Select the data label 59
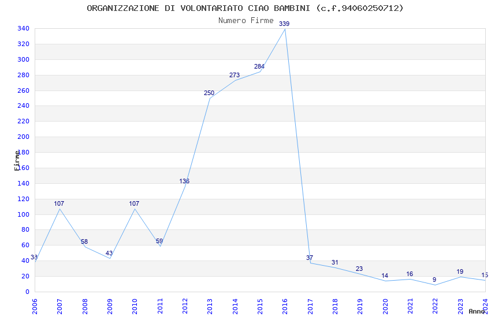The height and width of the screenshot is (317, 491). [x=159, y=241]
